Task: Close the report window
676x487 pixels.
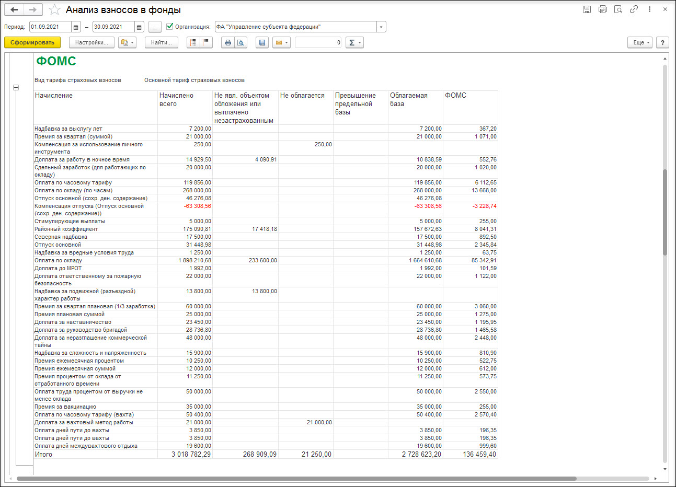Action: (665, 9)
